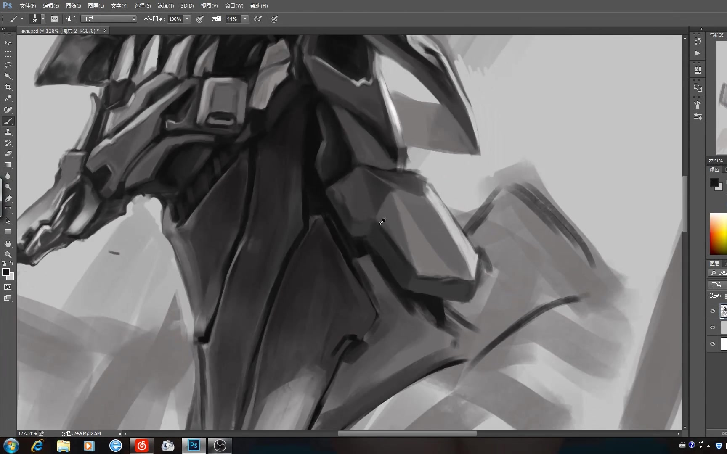
Task: Open the 滤镜(T) menu
Action: (165, 6)
